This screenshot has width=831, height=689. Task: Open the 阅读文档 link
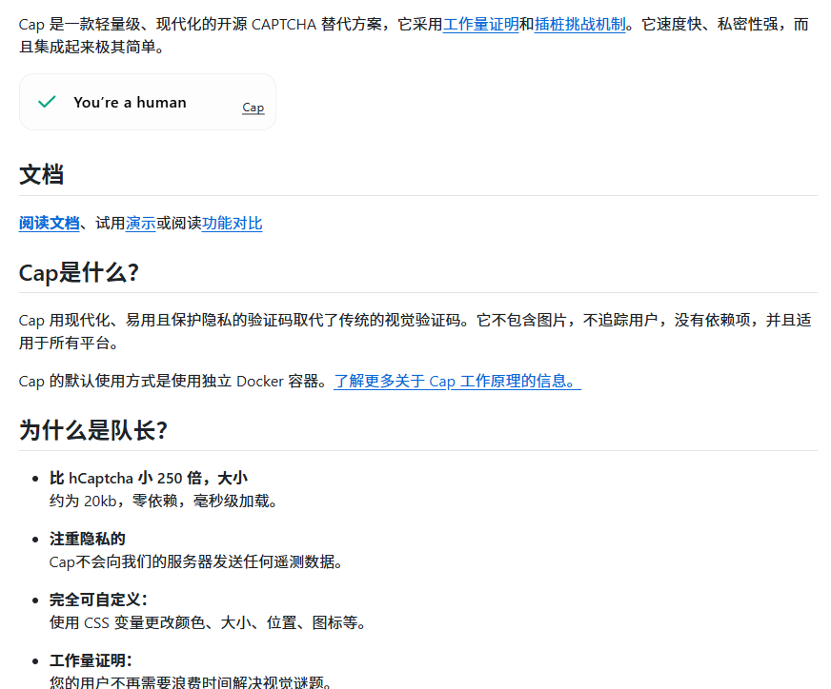(50, 224)
